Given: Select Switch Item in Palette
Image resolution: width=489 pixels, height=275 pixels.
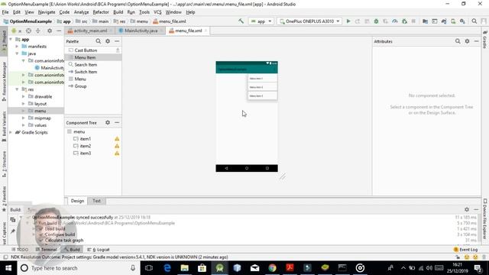Looking at the screenshot, I should pyautogui.click(x=93, y=72).
